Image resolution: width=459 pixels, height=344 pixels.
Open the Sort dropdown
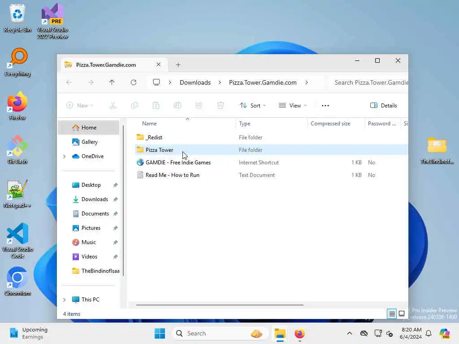click(253, 106)
